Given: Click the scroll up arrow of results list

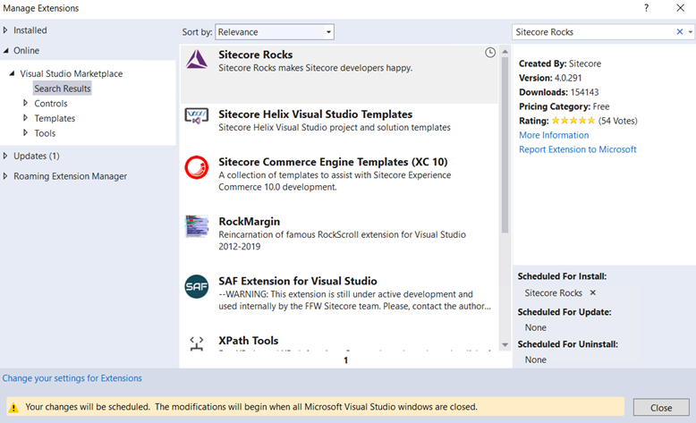Looking at the screenshot, I should click(x=505, y=52).
